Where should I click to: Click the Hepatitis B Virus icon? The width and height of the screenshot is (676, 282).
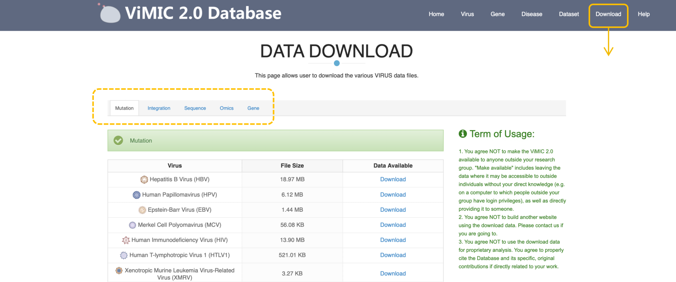click(x=144, y=179)
